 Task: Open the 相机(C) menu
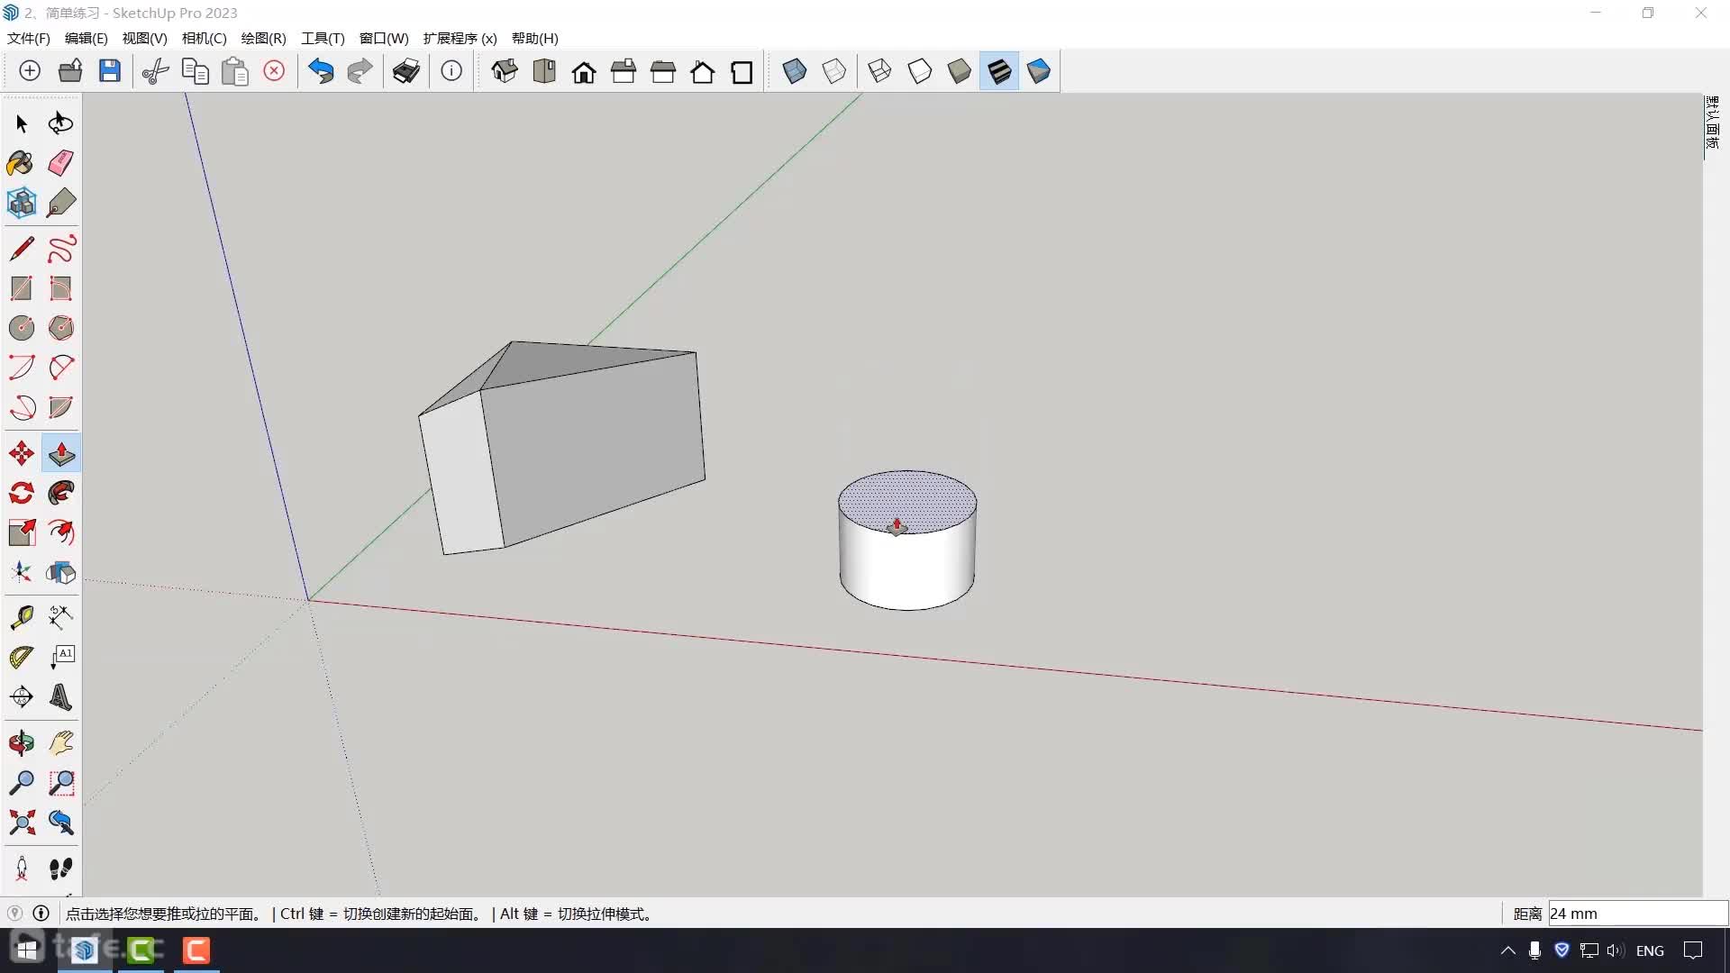click(x=205, y=38)
